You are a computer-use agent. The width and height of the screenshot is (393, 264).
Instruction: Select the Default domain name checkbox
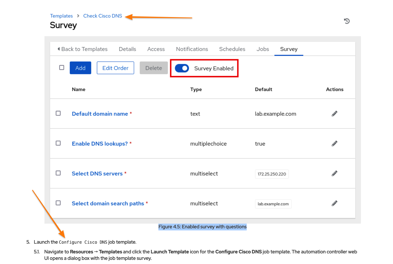pyautogui.click(x=58, y=113)
